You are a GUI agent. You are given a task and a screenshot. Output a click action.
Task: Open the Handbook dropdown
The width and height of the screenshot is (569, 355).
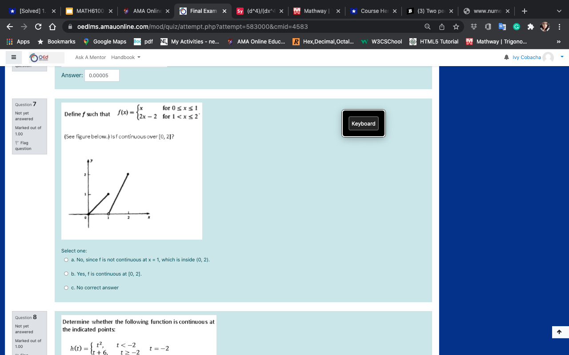(126, 57)
